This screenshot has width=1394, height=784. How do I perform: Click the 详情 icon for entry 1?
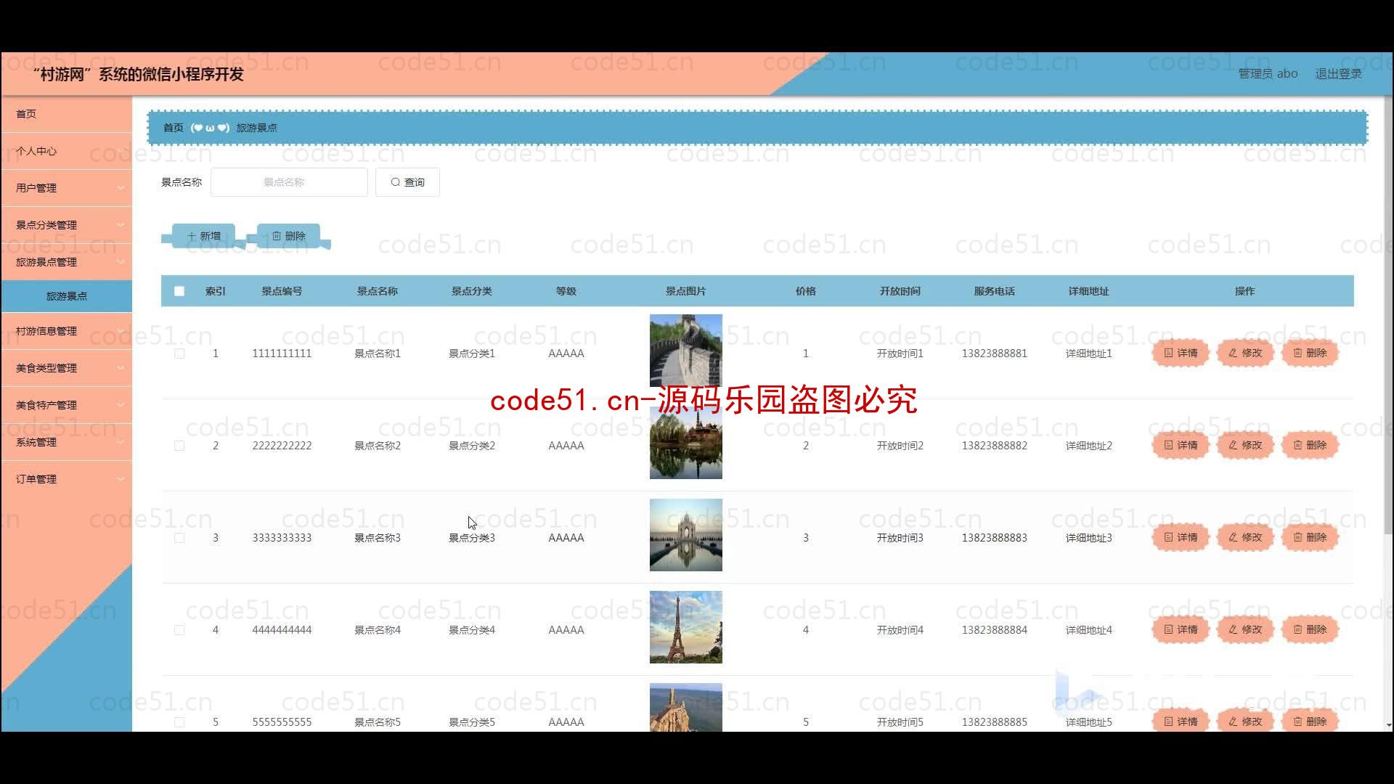[x=1180, y=352]
